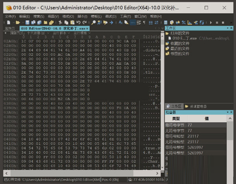Click the Undo arrow toolbar icon
The width and height of the screenshot is (236, 184).
click(79, 22)
